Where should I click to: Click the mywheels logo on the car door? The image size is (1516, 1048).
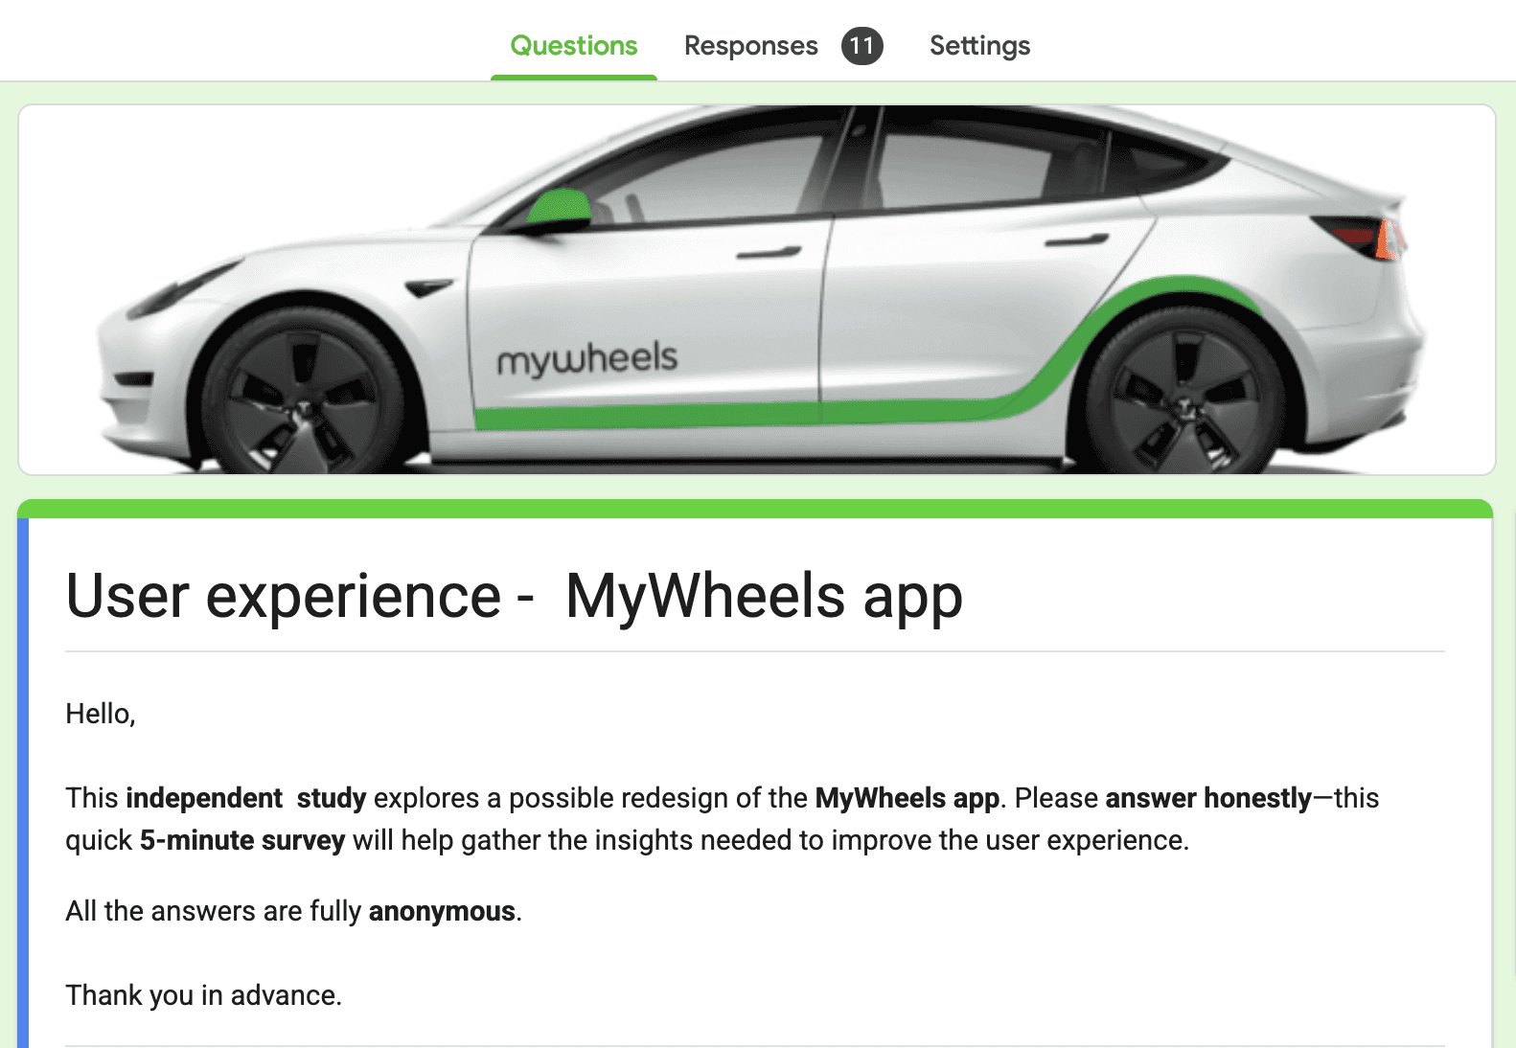pos(586,359)
